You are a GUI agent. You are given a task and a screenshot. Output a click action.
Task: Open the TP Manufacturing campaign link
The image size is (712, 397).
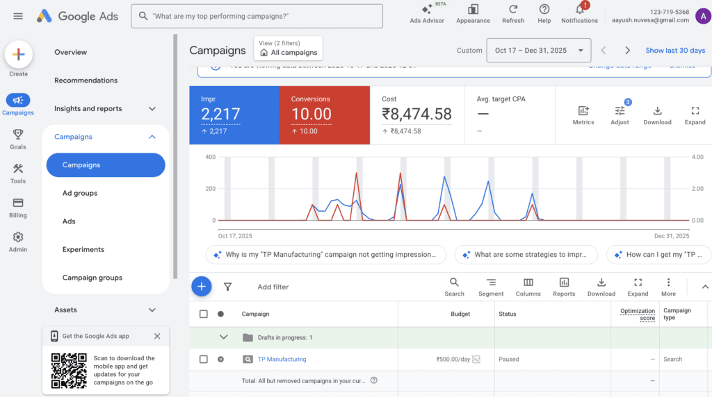click(282, 360)
